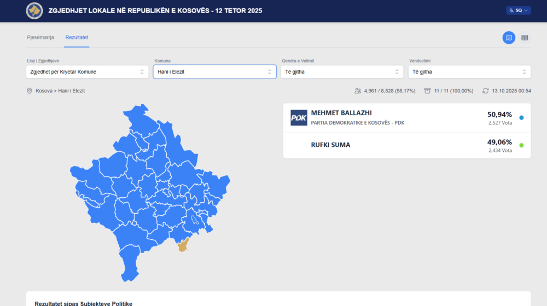Screen dimensions: 547x306
Task: Click the PDK party logo
Action: [x=299, y=117]
